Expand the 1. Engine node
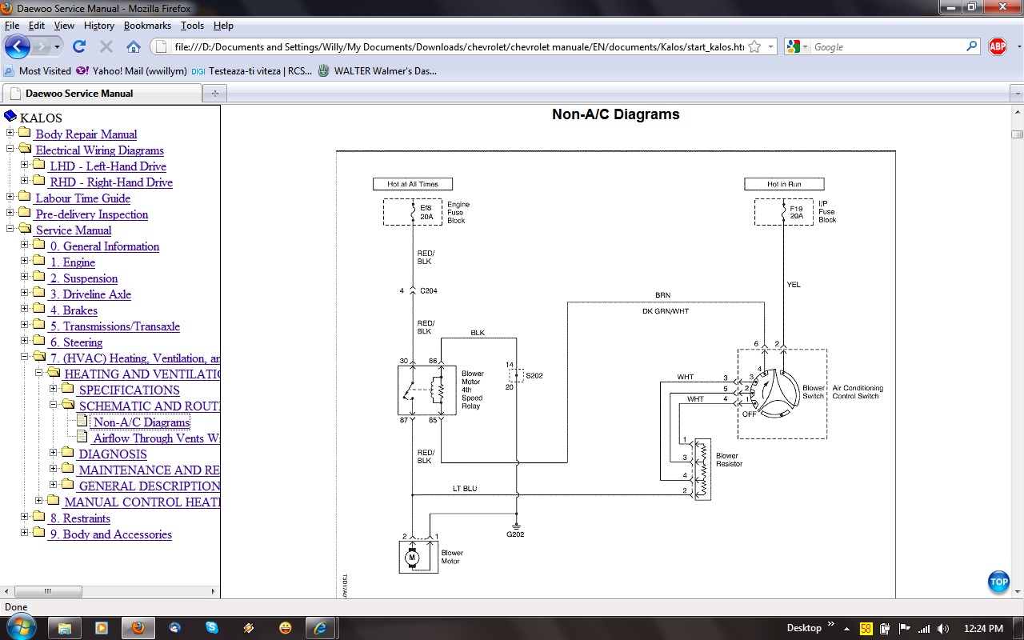 coord(25,261)
